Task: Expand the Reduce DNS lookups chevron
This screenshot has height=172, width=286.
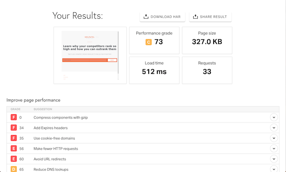Action: tap(274, 169)
